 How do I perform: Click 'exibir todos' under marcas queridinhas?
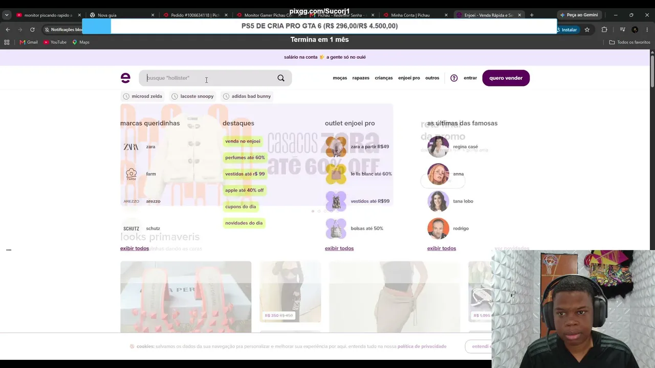pyautogui.click(x=135, y=248)
